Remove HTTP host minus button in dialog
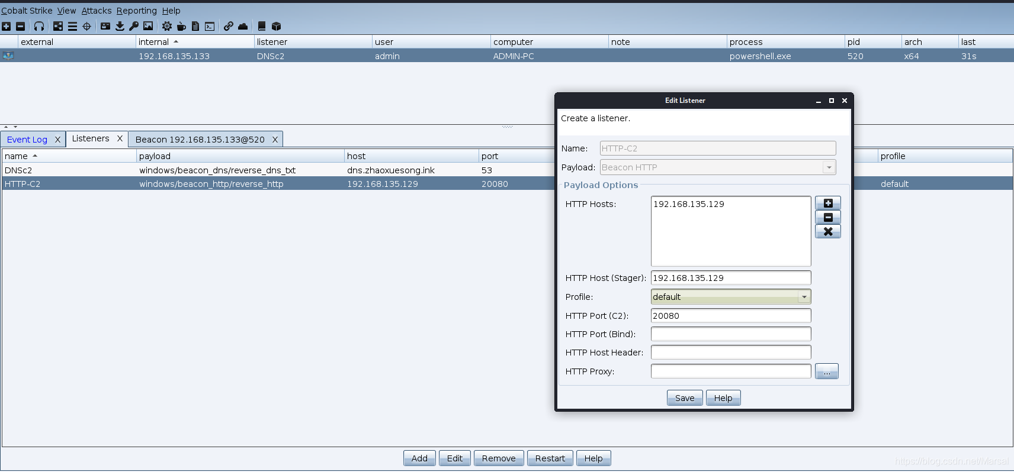1014x472 pixels. click(x=828, y=218)
